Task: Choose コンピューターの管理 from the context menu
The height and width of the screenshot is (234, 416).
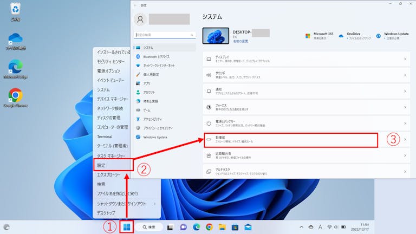Action: coord(113,127)
